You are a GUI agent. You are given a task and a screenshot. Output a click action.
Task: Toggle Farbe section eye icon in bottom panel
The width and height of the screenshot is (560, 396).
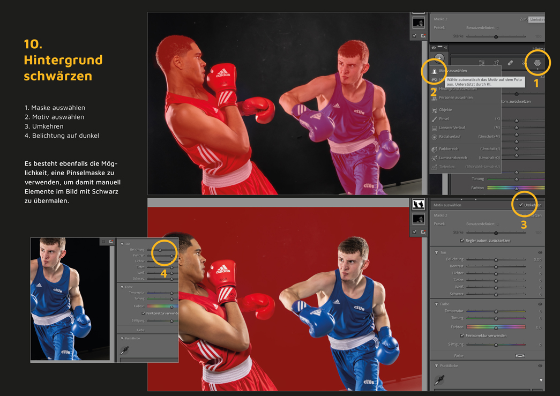pyautogui.click(x=540, y=304)
